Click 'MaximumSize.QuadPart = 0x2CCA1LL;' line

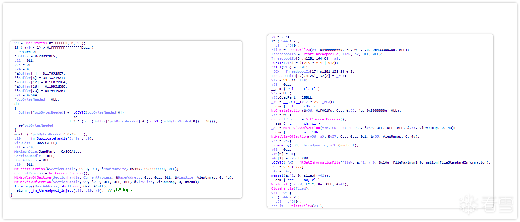tap(48, 151)
